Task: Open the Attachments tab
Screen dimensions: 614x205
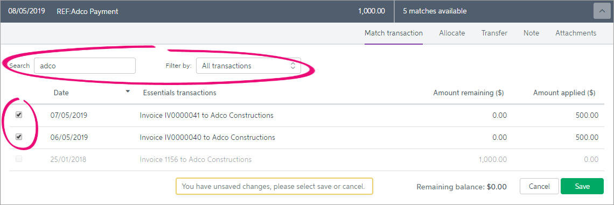Action: click(x=576, y=33)
